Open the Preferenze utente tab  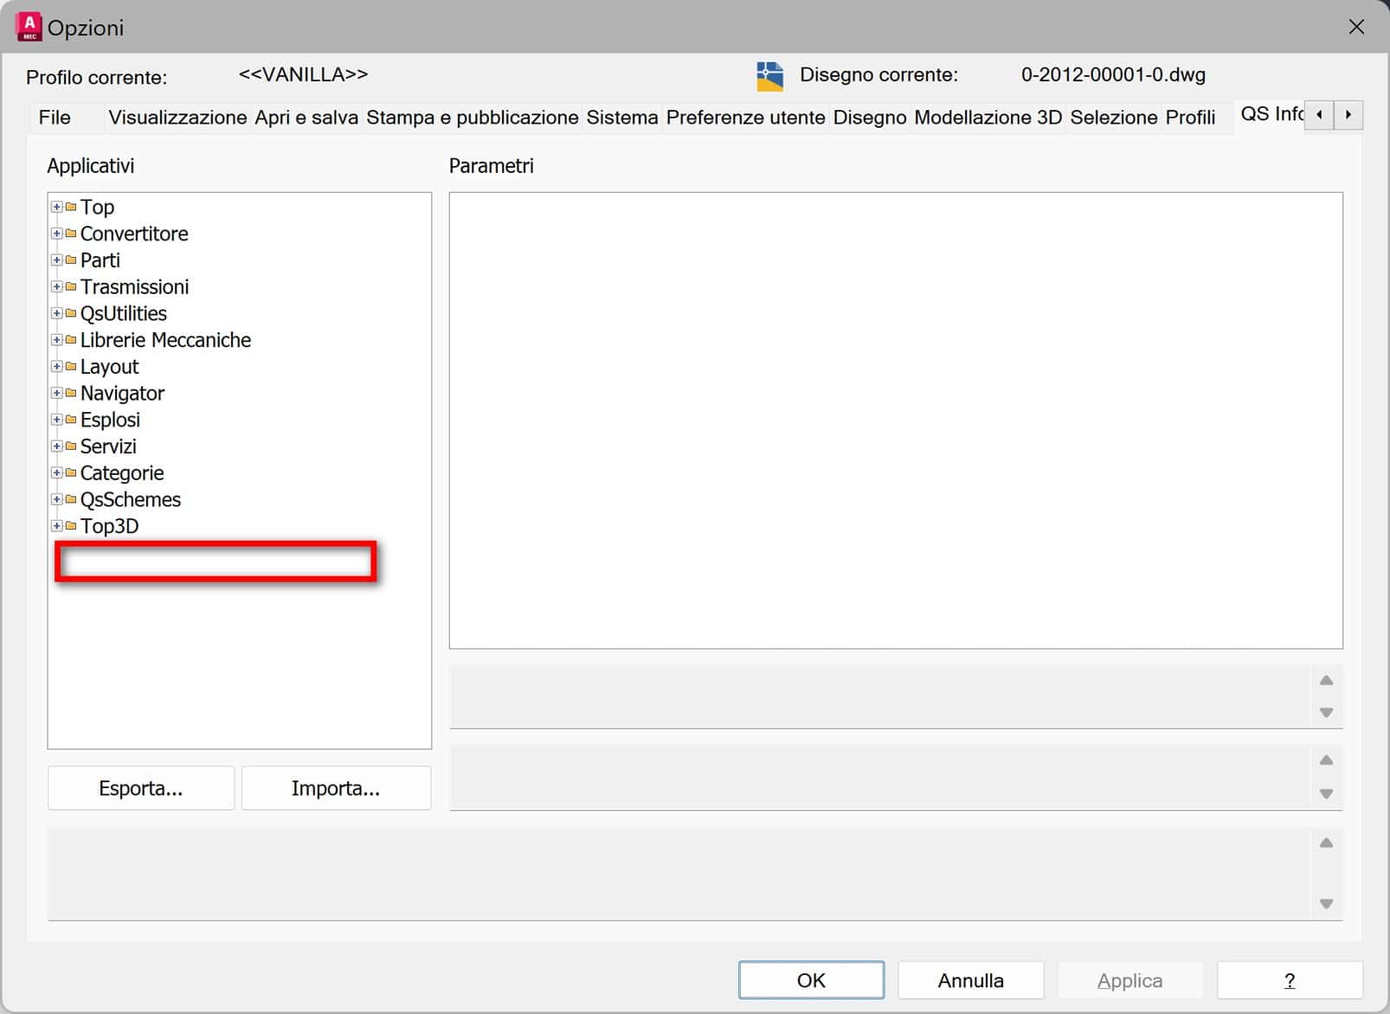pos(746,118)
